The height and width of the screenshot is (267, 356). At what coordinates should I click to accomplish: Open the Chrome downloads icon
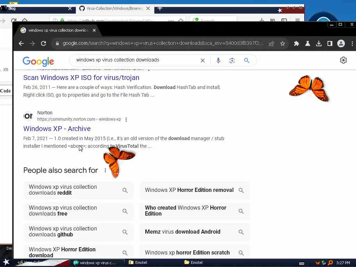(x=319, y=43)
